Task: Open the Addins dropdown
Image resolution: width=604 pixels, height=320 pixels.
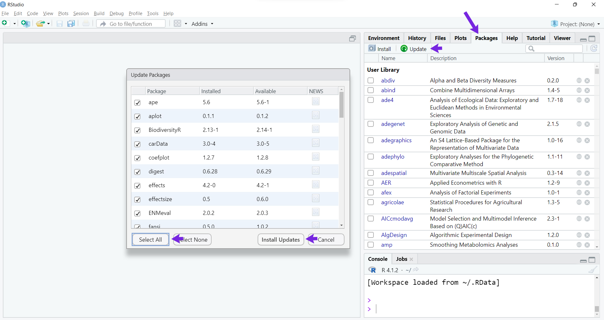Action: [x=202, y=24]
